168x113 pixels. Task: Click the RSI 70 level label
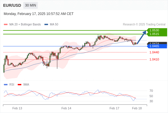click(151, 91)
